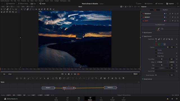Adjust the Time Offset slider

tap(162, 59)
